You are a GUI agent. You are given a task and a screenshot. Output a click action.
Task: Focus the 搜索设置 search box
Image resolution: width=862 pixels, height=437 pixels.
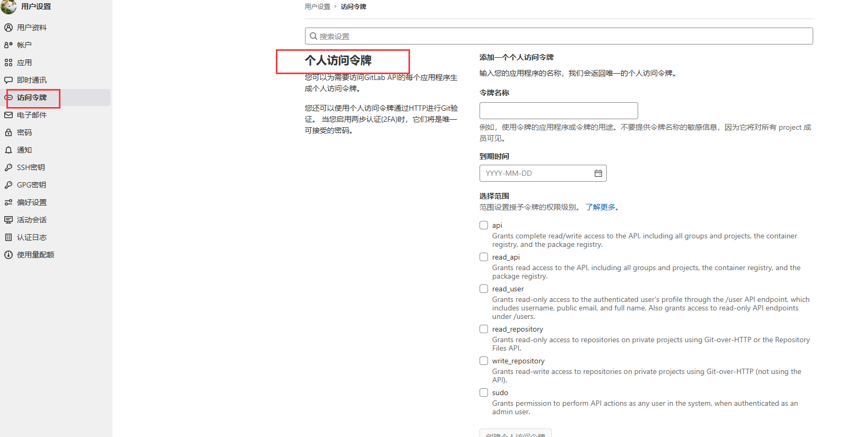(x=559, y=36)
